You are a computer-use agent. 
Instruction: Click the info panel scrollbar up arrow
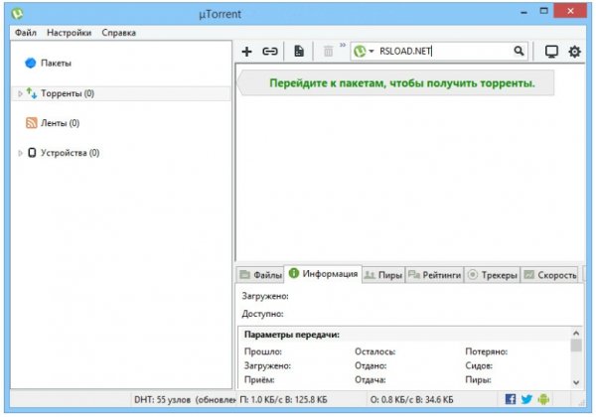click(x=576, y=333)
